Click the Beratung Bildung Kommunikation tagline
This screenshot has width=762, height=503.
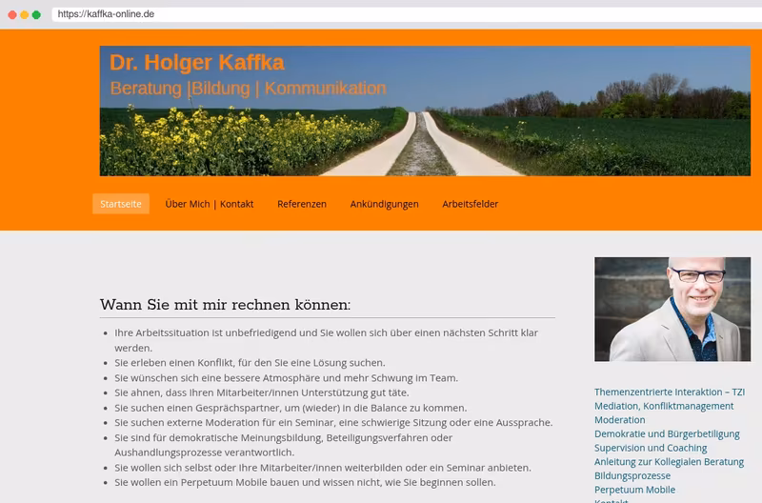(x=248, y=89)
